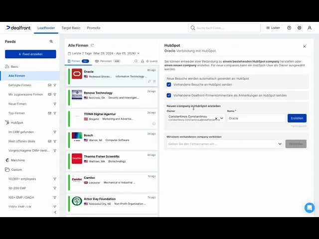The width and height of the screenshot is (319, 239).
Task: Open the settings gear icon
Action: coord(299,28)
